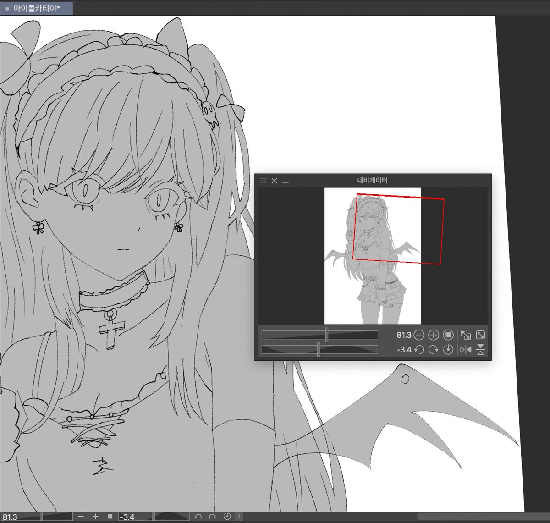Image resolution: width=550 pixels, height=523 pixels.
Task: Click Navigator preview thumbnail of drawing
Action: point(373,256)
